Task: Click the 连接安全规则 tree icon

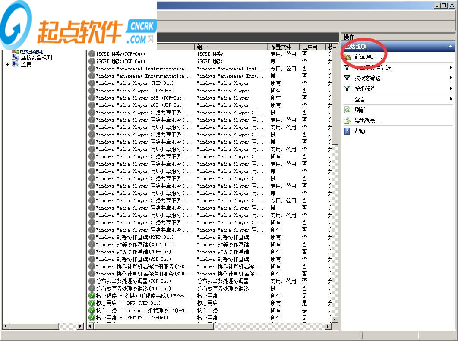Action: (x=16, y=57)
